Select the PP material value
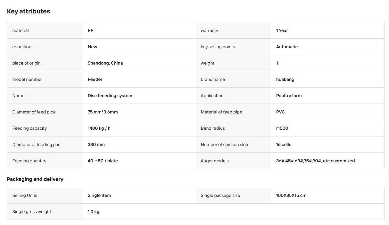This screenshot has width=389, height=225. pyautogui.click(x=91, y=30)
